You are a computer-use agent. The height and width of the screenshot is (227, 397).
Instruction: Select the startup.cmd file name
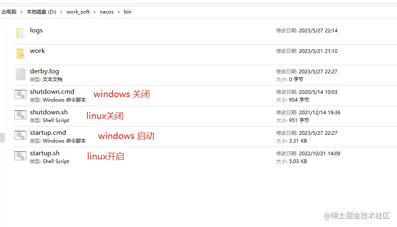tap(48, 133)
